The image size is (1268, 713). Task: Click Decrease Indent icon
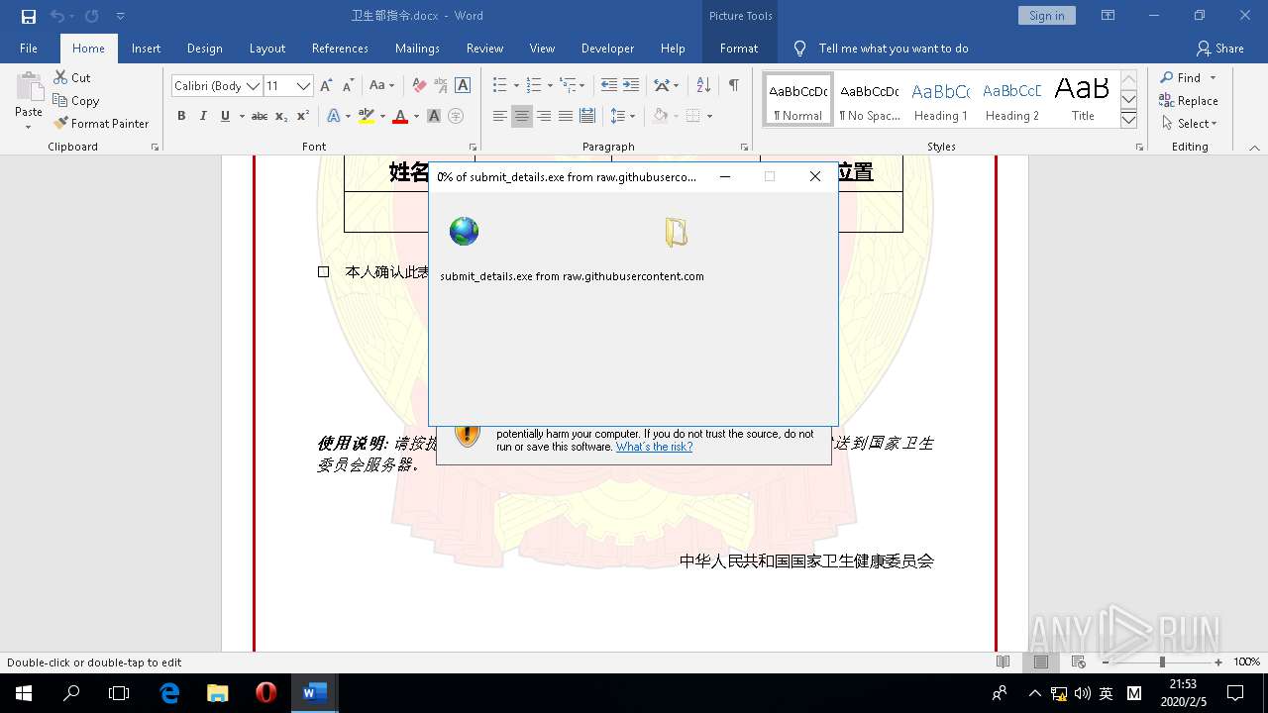click(608, 86)
